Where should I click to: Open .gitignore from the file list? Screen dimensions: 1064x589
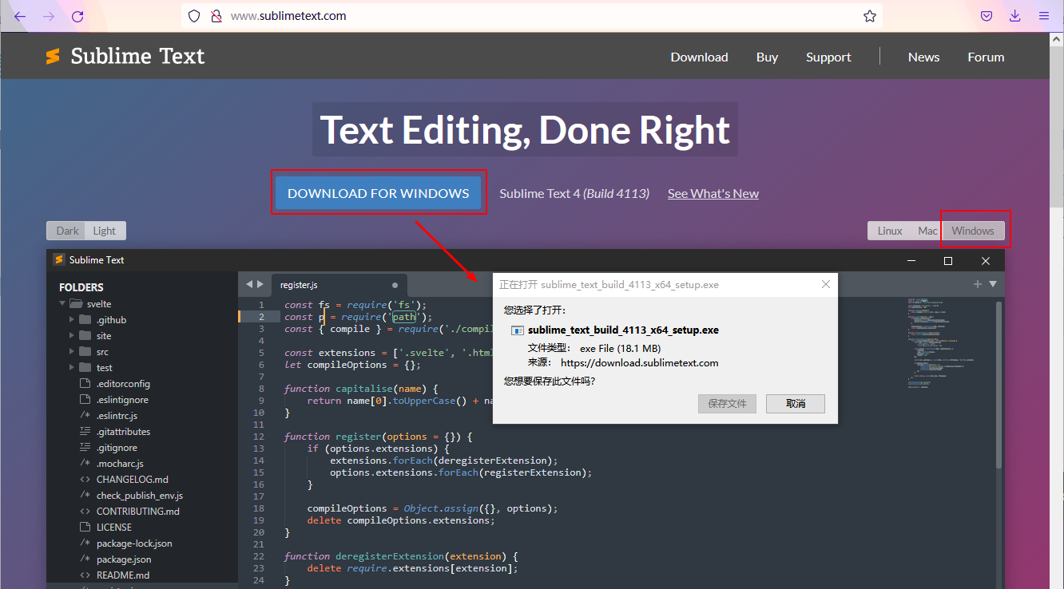(x=117, y=448)
